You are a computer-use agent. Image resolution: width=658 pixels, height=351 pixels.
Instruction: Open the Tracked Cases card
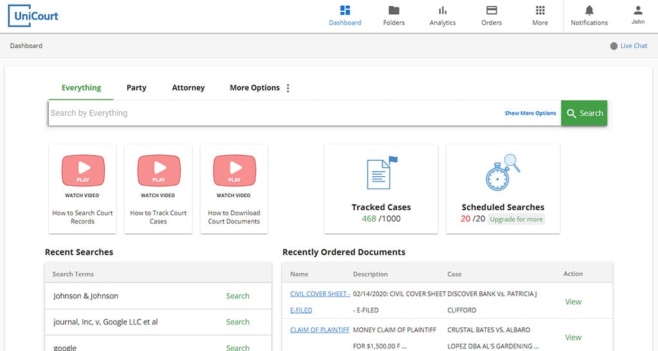(381, 188)
